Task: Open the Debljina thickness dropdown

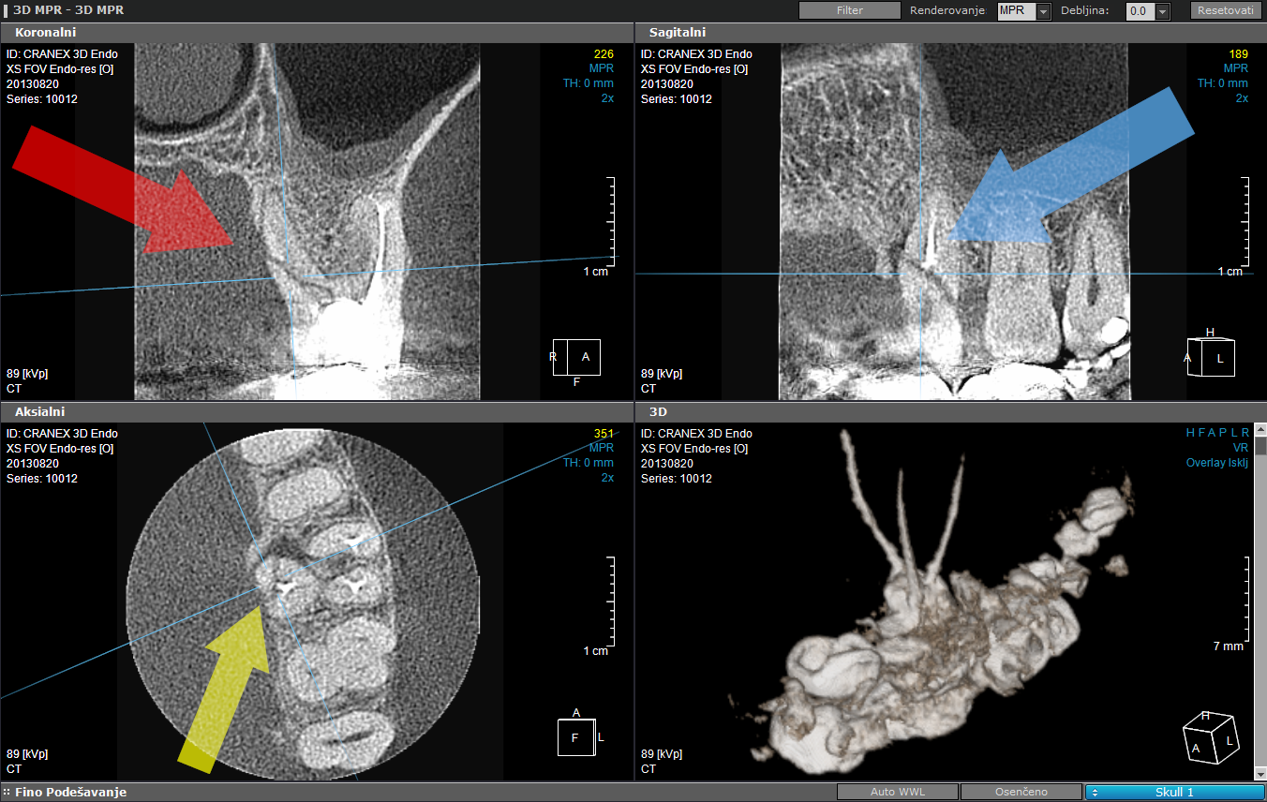Action: point(1162,11)
